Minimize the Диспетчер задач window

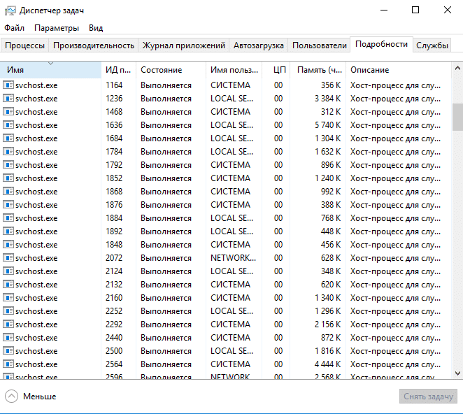pyautogui.click(x=384, y=10)
